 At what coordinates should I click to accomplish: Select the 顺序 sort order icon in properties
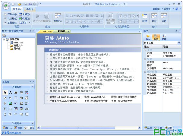tap(164, 36)
